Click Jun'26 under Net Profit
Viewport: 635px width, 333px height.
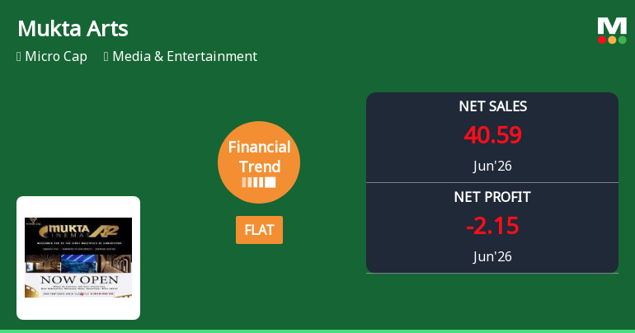point(492,256)
